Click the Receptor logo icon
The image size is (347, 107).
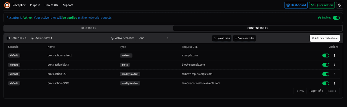coord(7,5)
